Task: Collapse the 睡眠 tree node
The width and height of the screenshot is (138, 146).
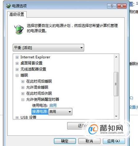Action: pos(17,75)
